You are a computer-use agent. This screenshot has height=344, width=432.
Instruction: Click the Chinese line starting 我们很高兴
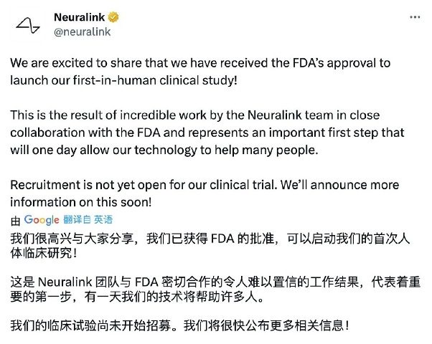(210, 239)
